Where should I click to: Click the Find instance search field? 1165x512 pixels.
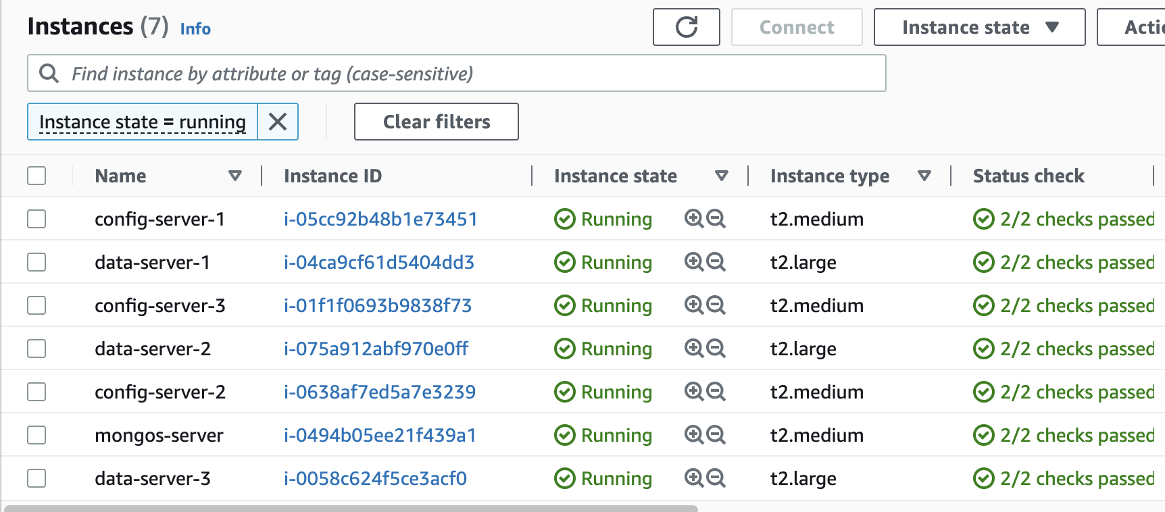tap(457, 73)
